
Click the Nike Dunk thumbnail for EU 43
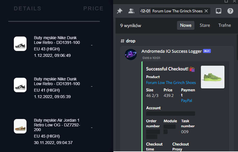20,44
